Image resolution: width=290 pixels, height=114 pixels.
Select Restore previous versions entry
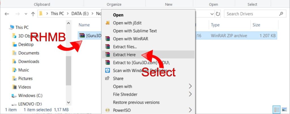point(136,102)
